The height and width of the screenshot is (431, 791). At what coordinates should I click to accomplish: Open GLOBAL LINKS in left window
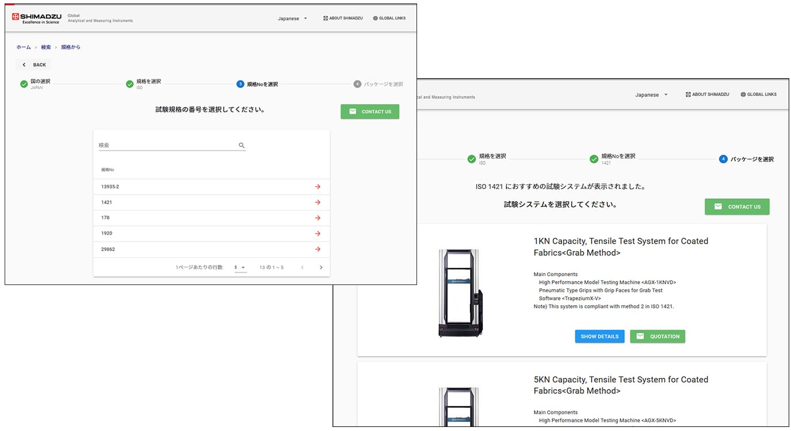[389, 18]
